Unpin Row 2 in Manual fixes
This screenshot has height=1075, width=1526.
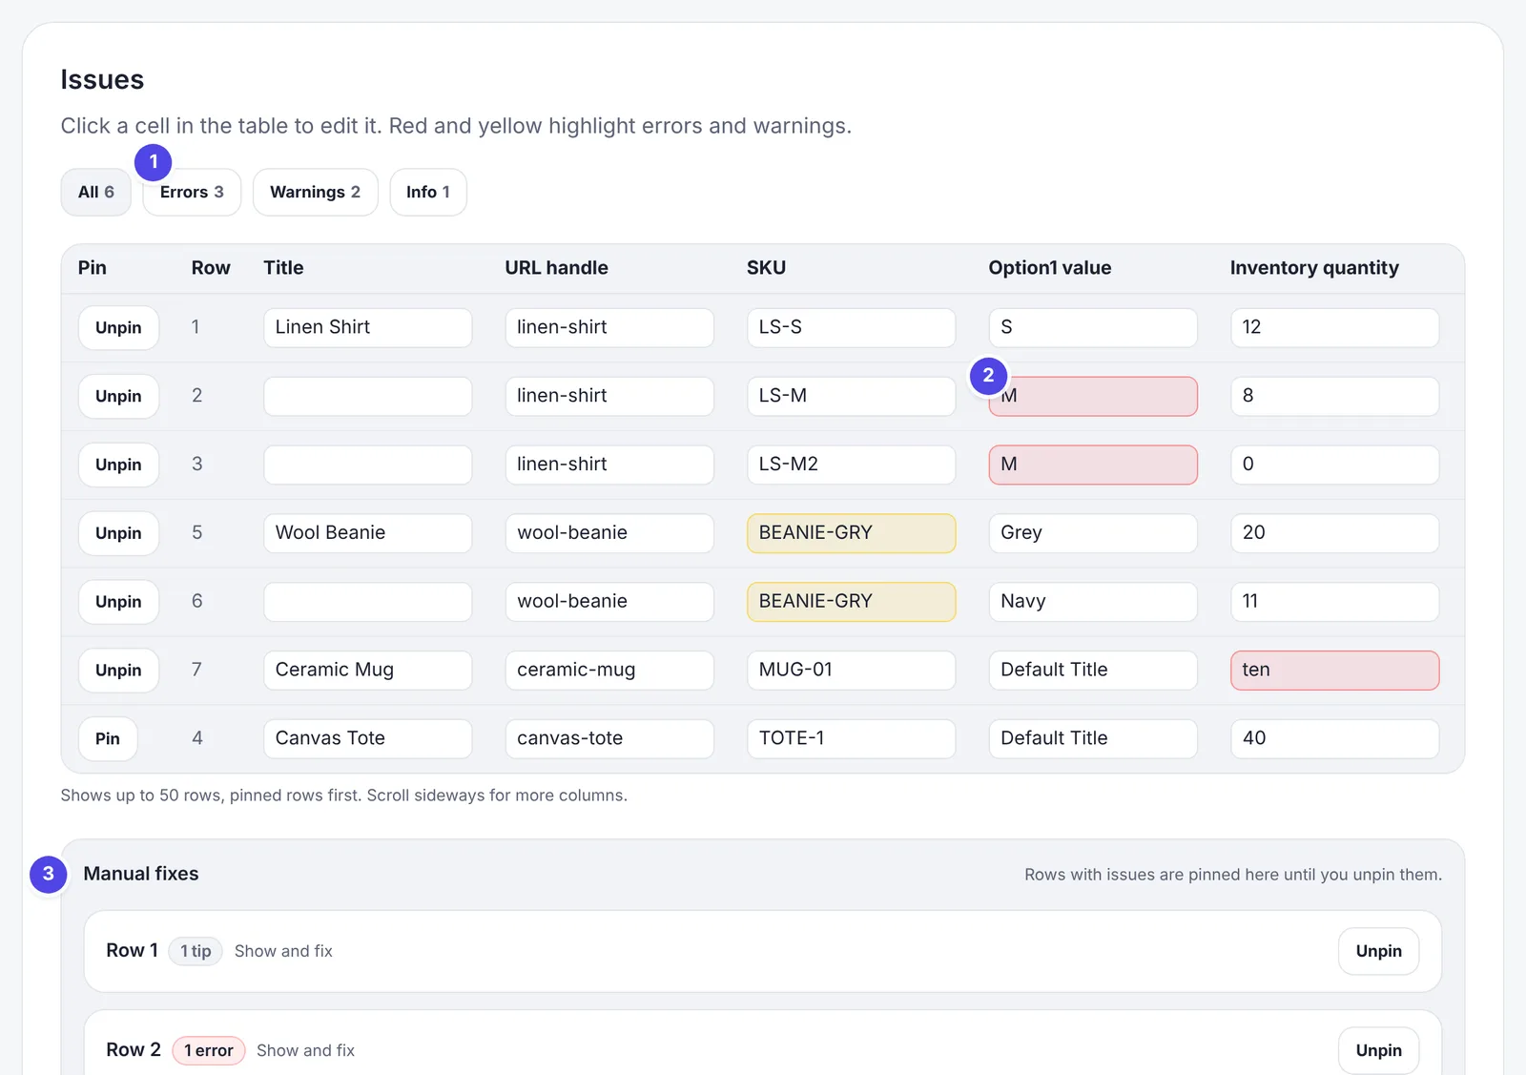(x=1379, y=1050)
